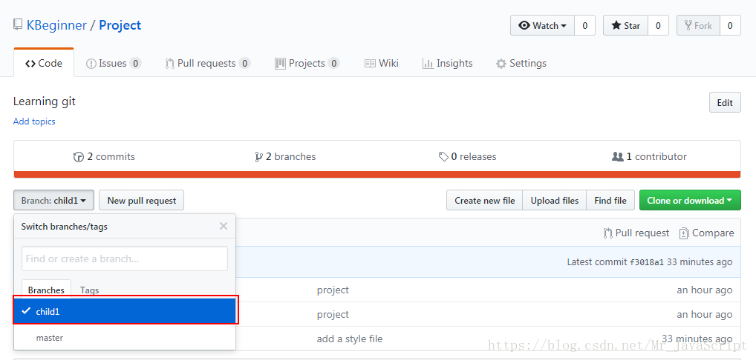756x360 pixels.
Task: Select the child1 branch entry
Action: pyautogui.click(x=125, y=311)
